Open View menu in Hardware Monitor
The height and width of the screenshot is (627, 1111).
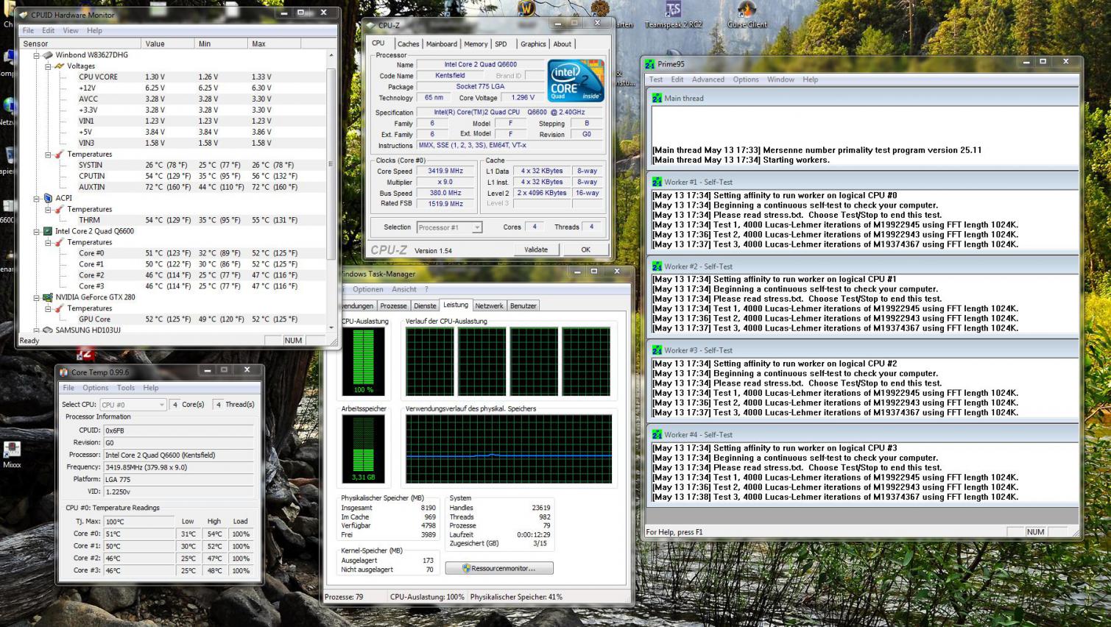tap(71, 31)
